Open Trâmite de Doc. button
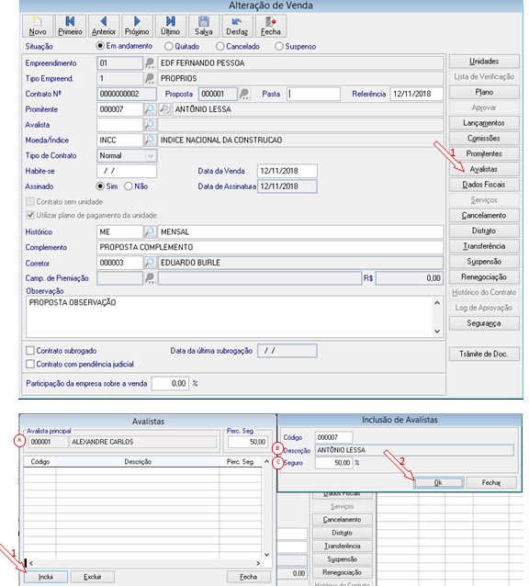 coord(484,354)
